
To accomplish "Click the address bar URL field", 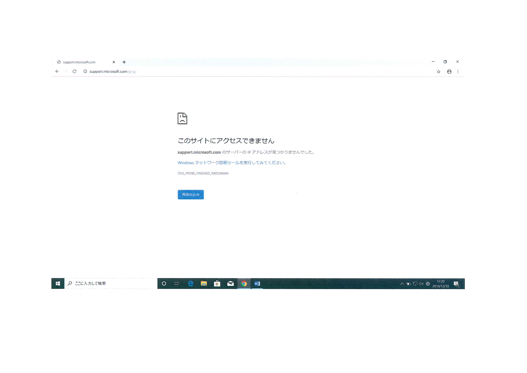I will 258,71.
